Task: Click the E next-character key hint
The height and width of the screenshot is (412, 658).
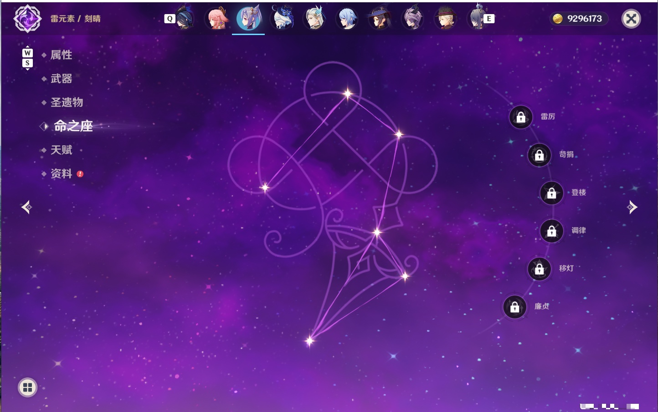Action: click(489, 19)
